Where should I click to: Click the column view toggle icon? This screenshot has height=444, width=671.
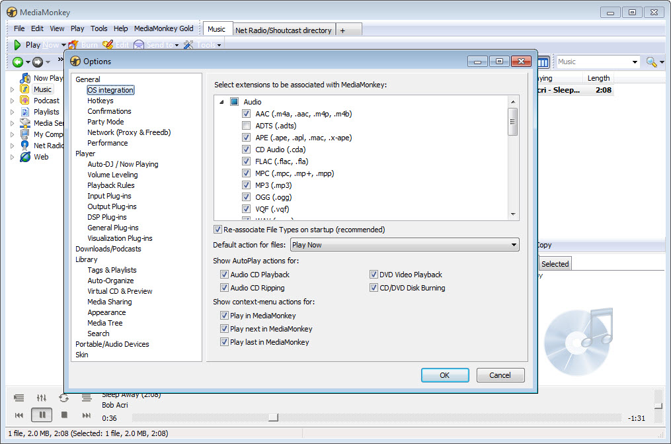543,62
